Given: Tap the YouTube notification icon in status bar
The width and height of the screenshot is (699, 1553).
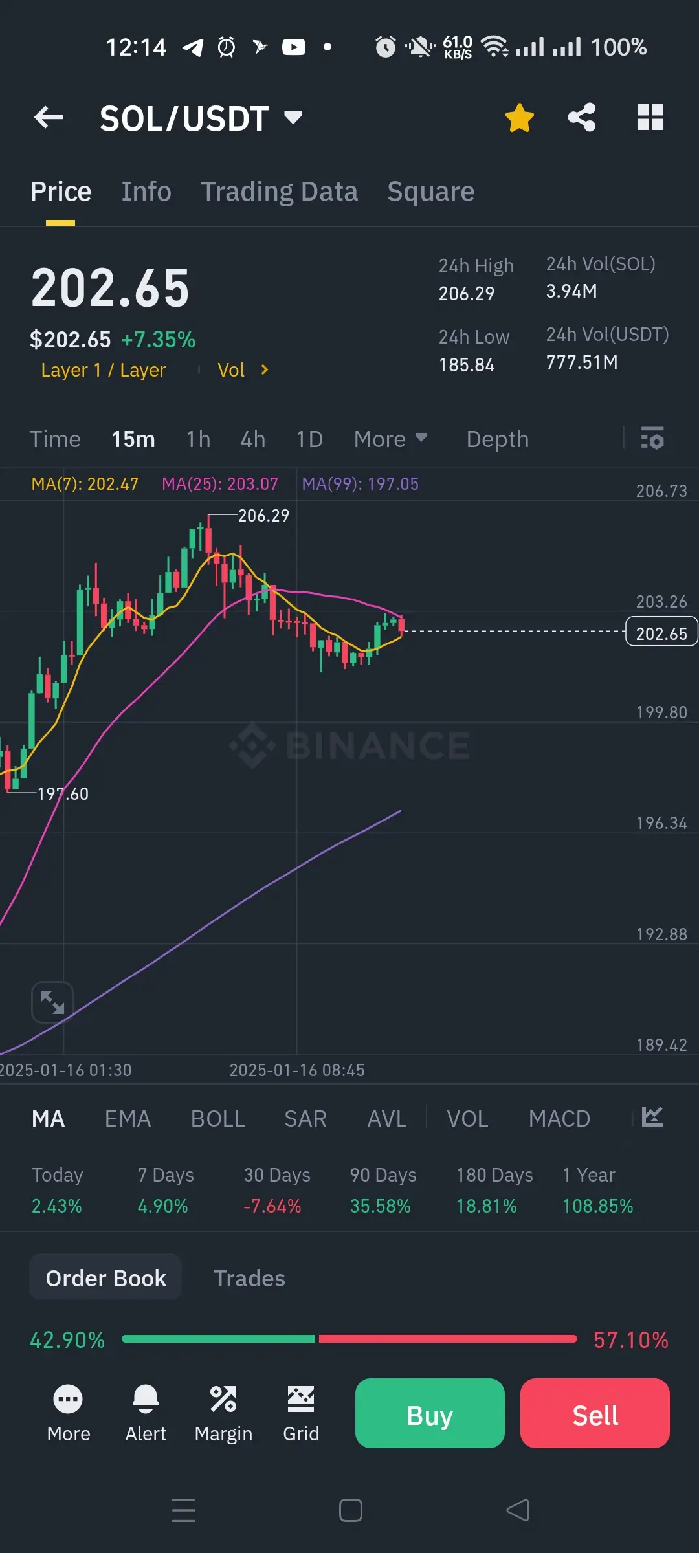Looking at the screenshot, I should [294, 47].
